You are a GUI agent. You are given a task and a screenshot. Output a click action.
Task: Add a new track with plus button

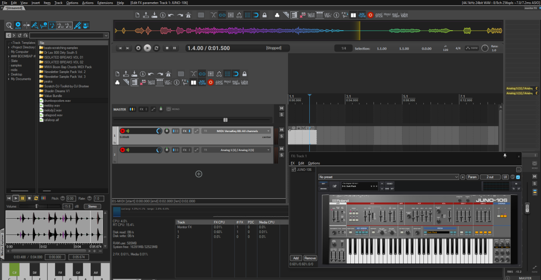tap(198, 174)
